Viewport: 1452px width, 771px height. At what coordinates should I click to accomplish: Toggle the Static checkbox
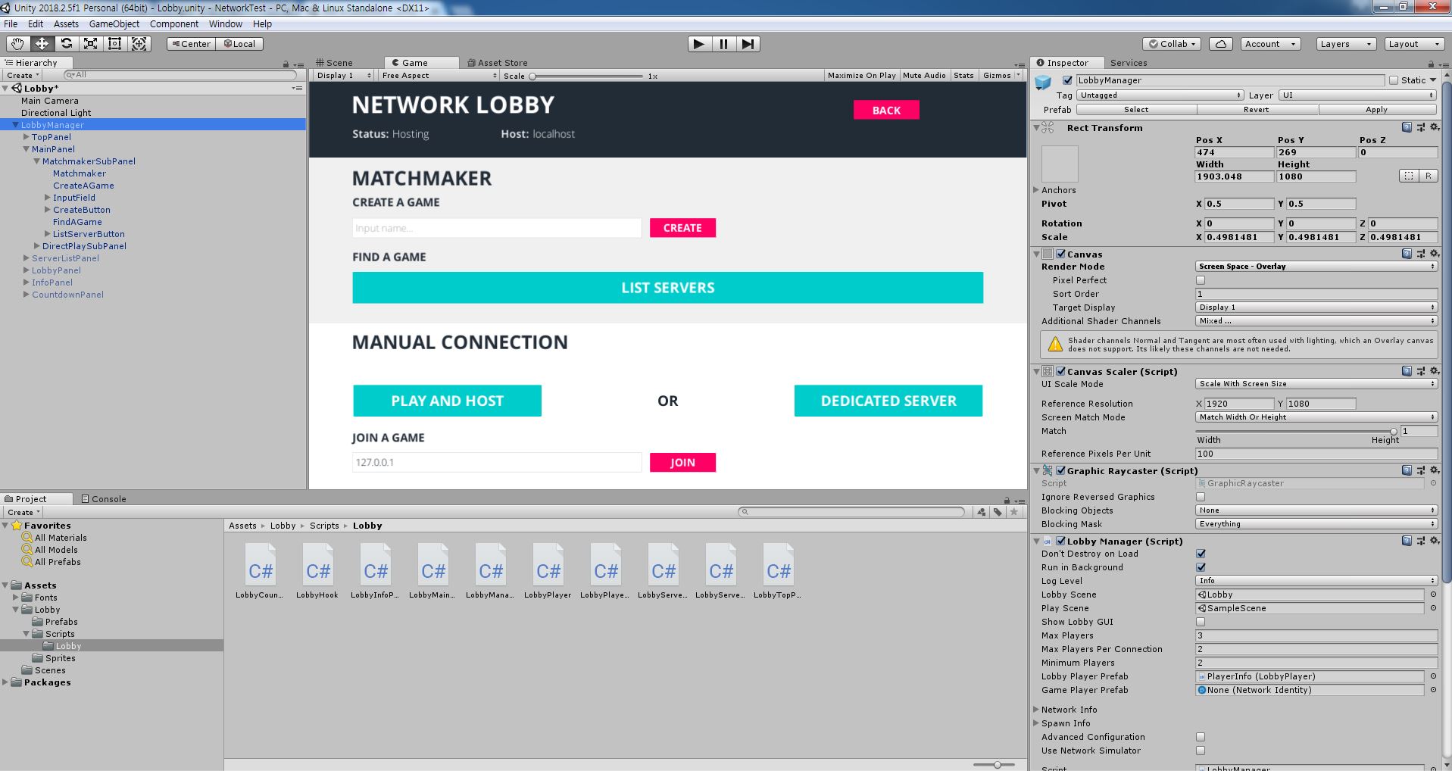(x=1394, y=80)
